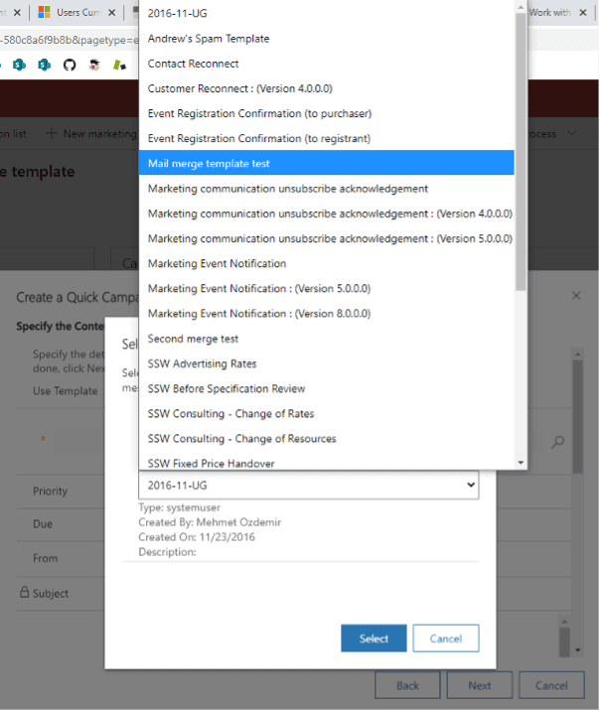Click the template list scrollbar thumb
This screenshot has height=711, width=600.
pos(521,149)
